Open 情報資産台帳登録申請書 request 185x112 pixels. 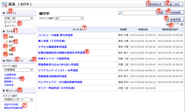(52, 76)
